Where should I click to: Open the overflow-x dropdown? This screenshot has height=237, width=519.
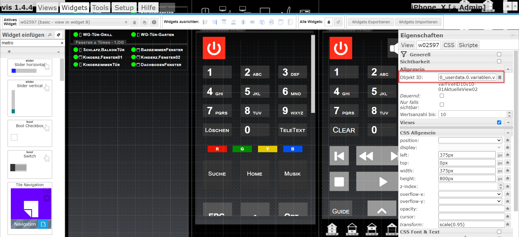[x=470, y=194]
